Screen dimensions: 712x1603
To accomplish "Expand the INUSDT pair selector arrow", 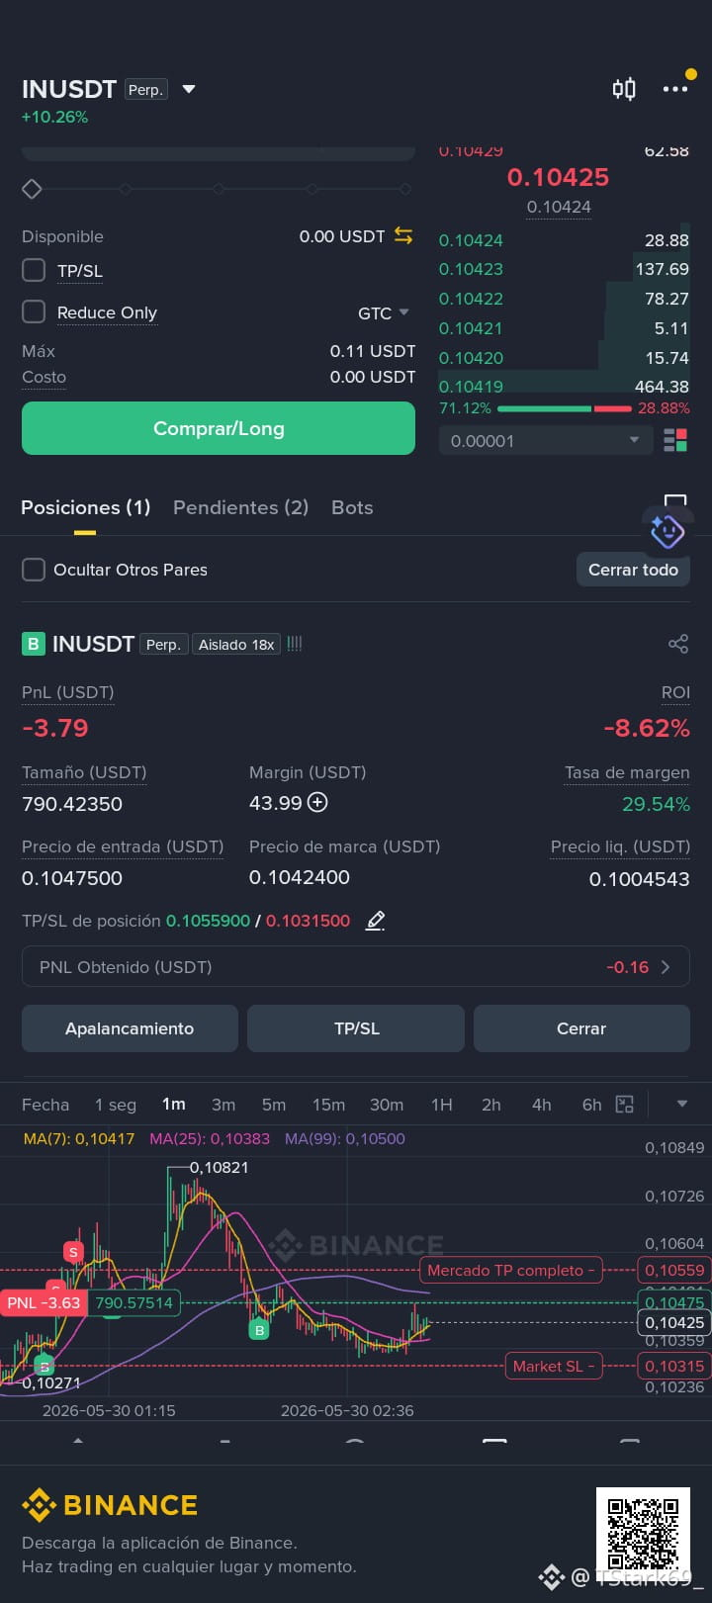I will point(189,90).
